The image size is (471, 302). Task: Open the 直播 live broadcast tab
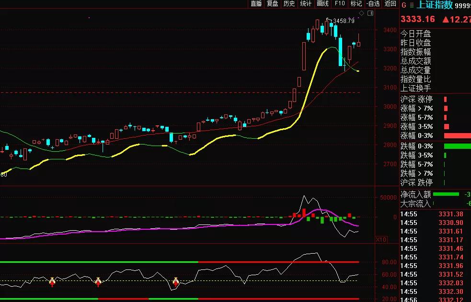[256, 3]
